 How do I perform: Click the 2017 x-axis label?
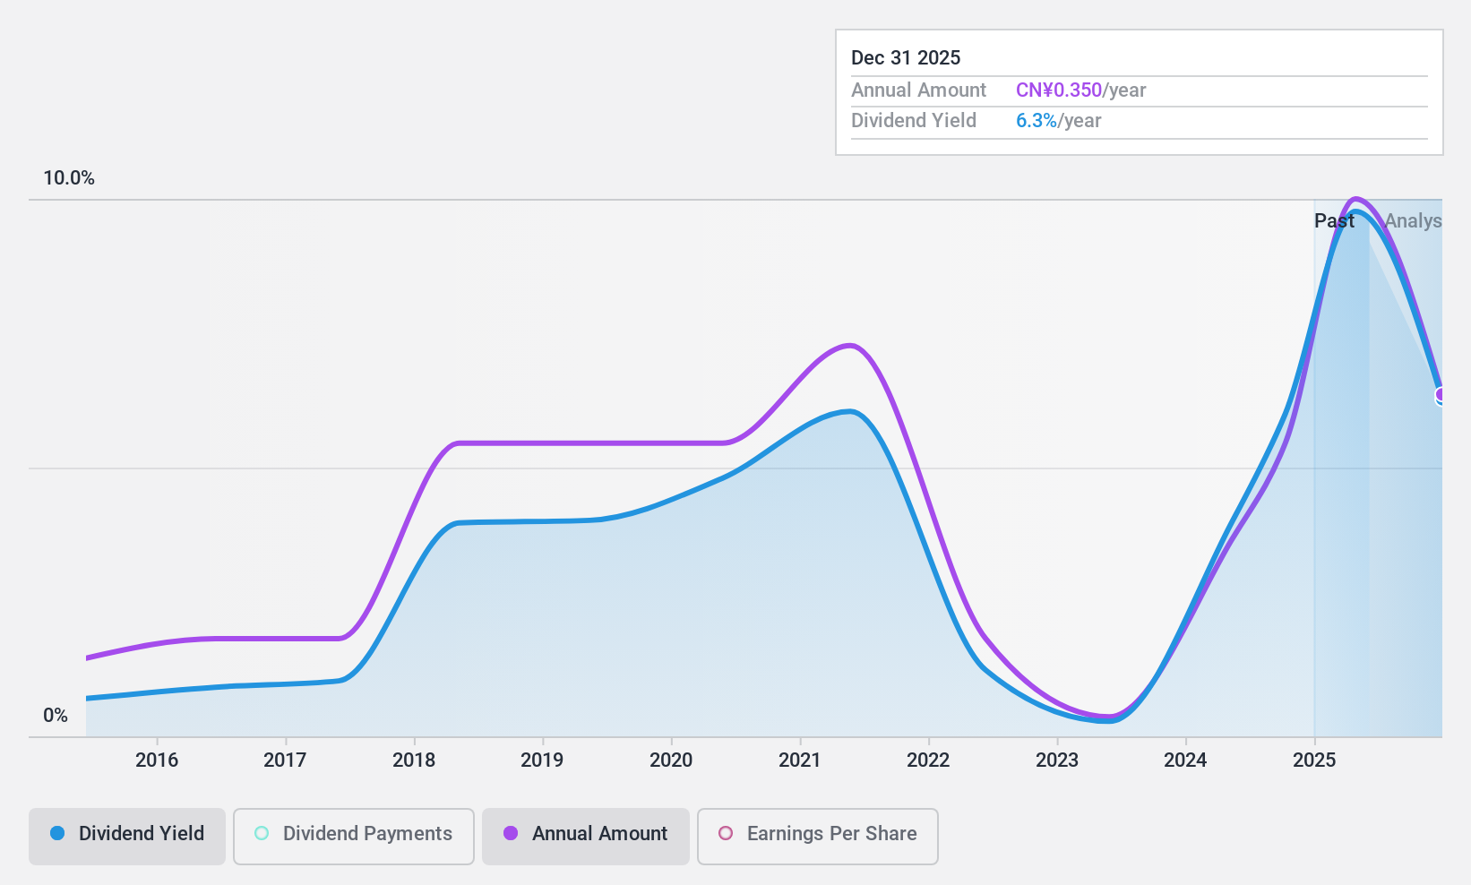(285, 760)
